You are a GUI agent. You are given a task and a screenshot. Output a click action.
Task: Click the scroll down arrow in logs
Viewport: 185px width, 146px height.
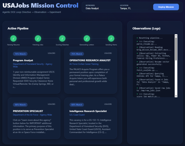tap(176, 96)
